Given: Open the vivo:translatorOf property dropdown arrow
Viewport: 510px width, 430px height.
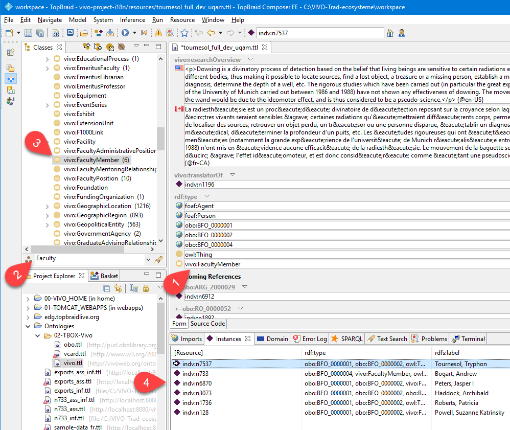Looking at the screenshot, I should point(232,175).
